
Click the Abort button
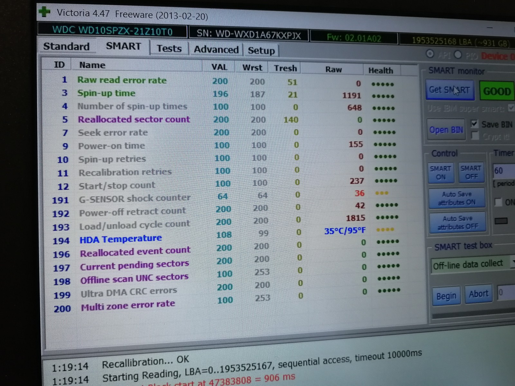pos(479,294)
